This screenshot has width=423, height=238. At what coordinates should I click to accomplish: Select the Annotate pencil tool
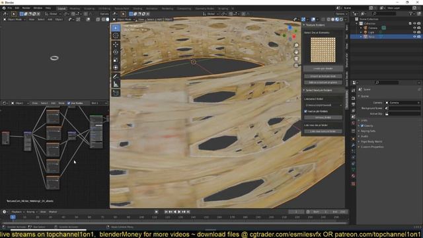point(116,77)
